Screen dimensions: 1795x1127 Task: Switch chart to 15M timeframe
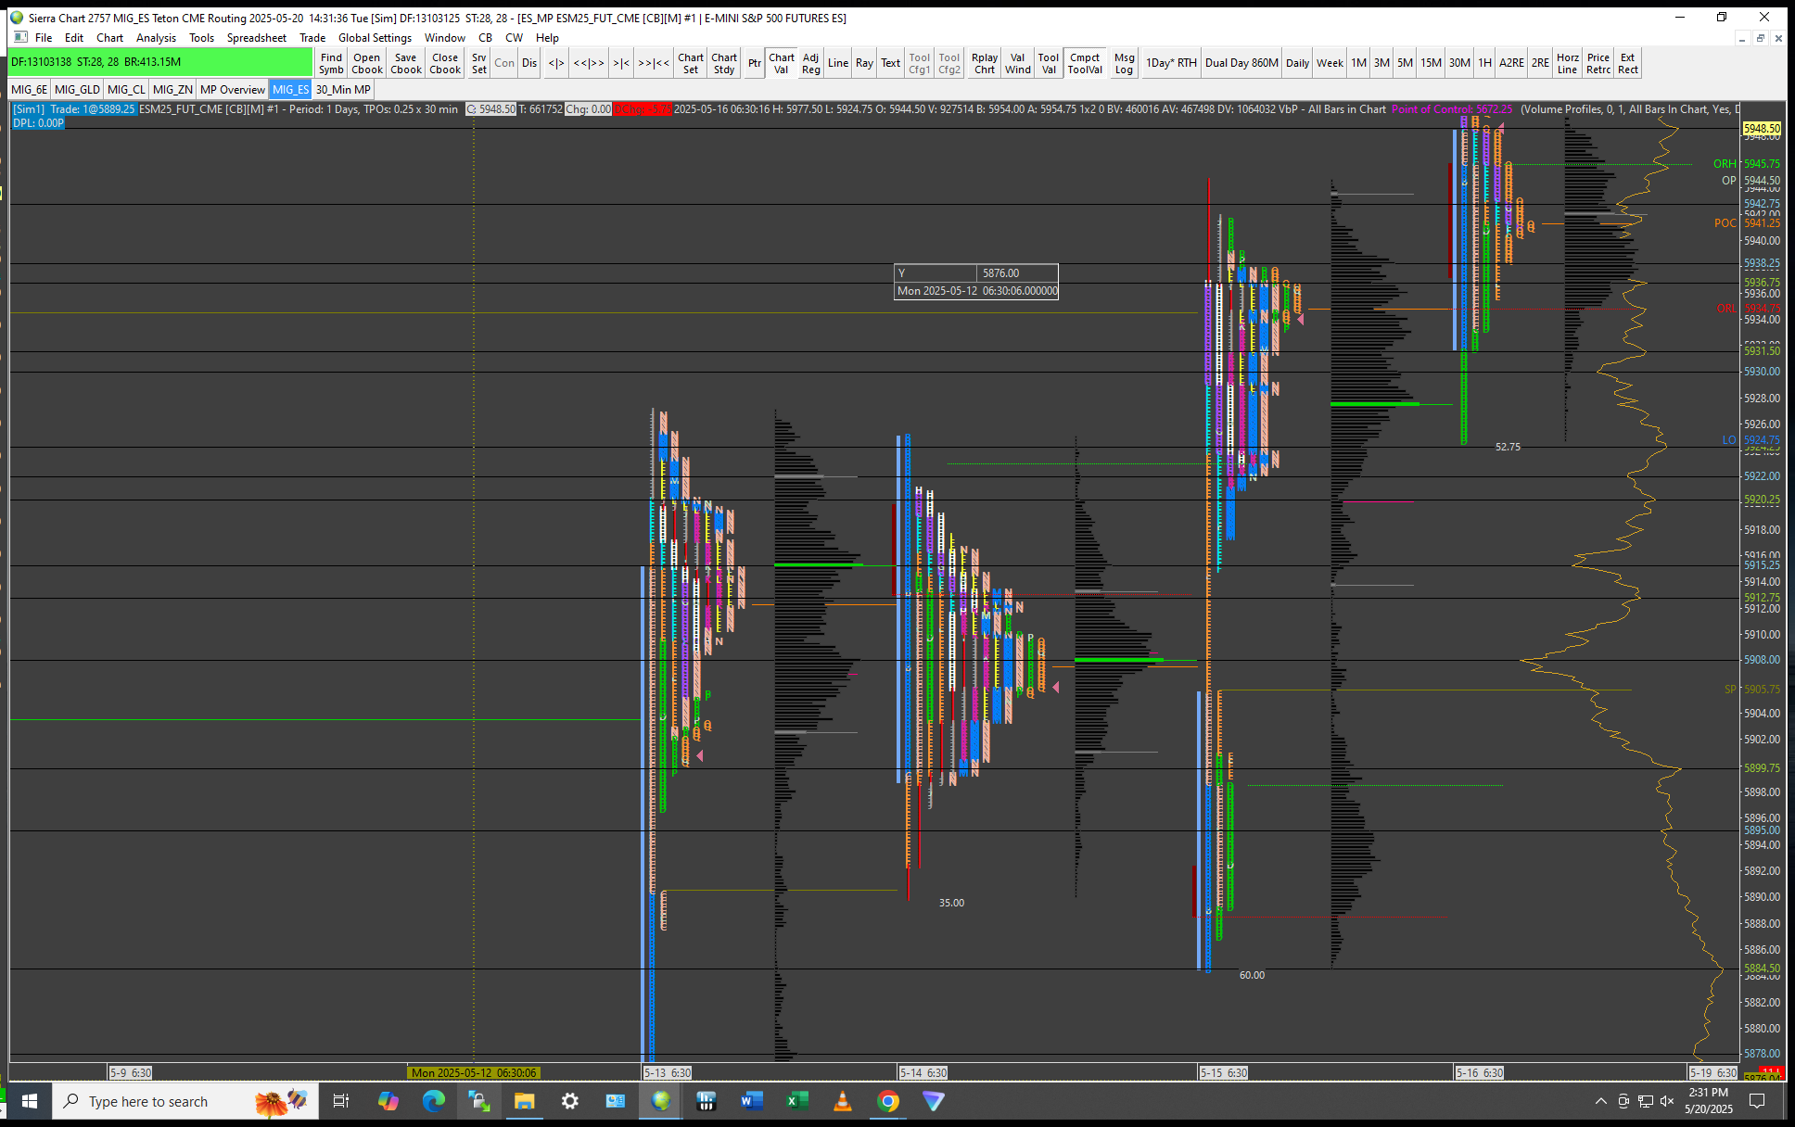coord(1431,63)
